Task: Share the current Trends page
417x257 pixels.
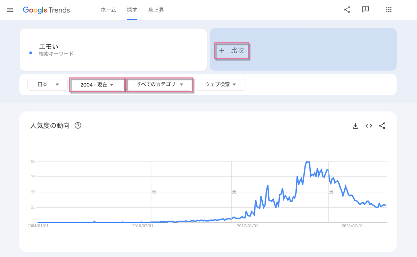Action: [x=346, y=10]
